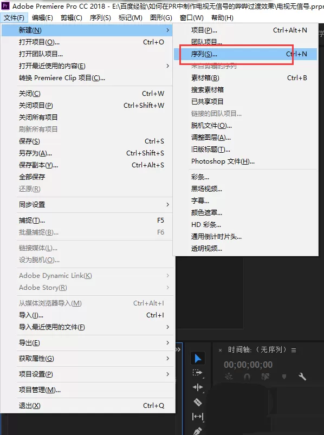
Task: Select the Selection tool arrow
Action: (x=198, y=358)
